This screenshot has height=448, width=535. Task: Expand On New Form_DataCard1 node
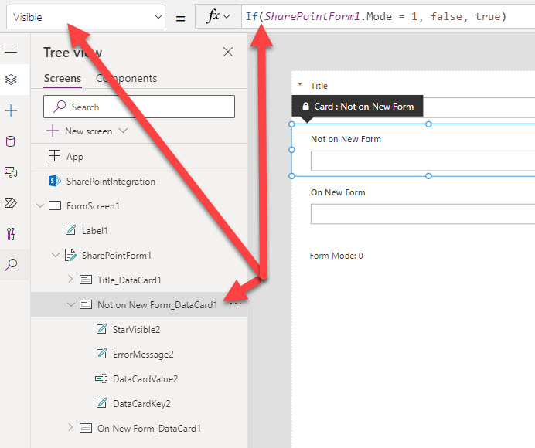point(70,428)
